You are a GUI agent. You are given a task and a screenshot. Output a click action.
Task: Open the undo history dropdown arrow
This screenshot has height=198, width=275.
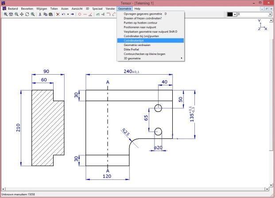tap(68, 14)
